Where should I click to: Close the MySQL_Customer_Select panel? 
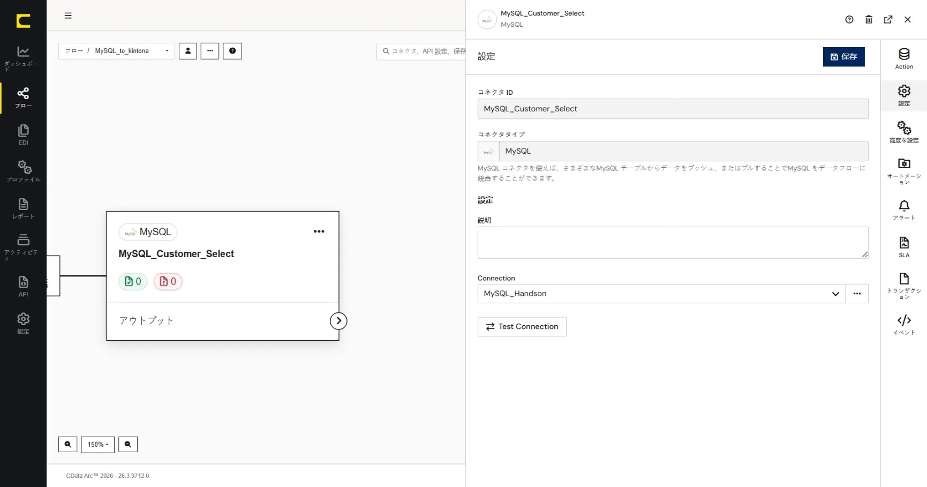click(908, 19)
